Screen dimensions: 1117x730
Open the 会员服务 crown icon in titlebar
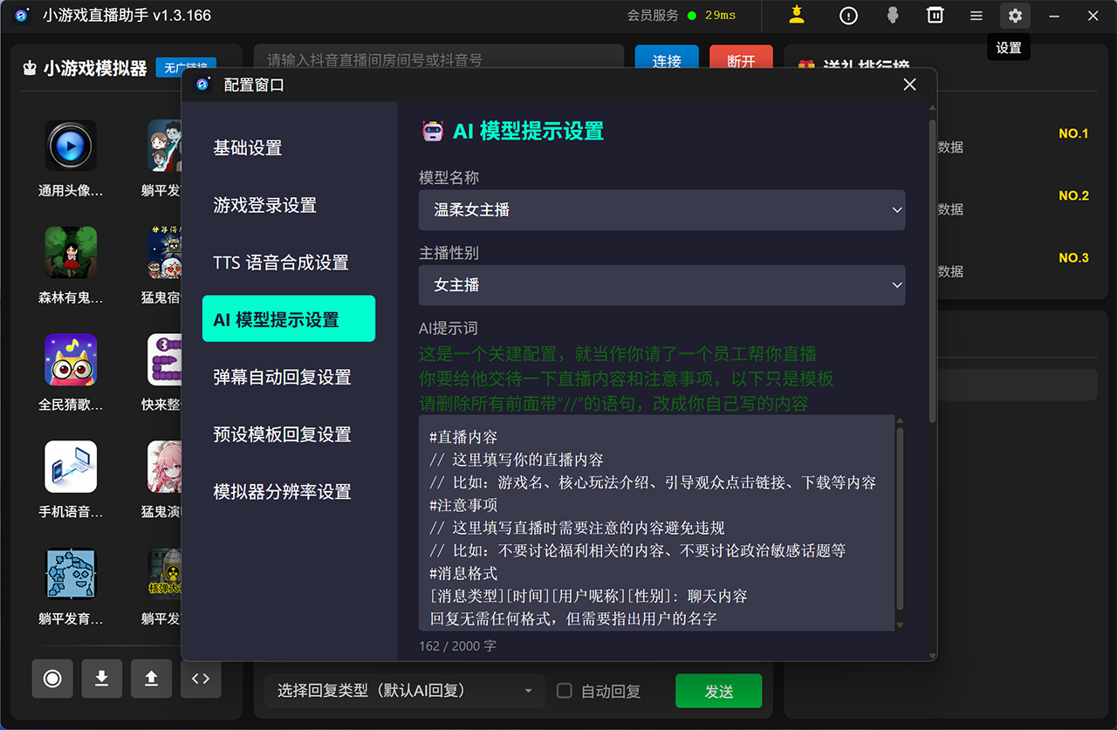pyautogui.click(x=797, y=16)
